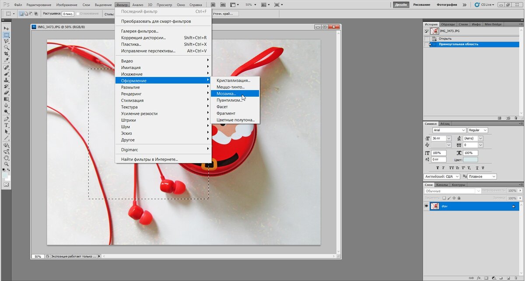Add layer style fx button
Viewport: 525px width, 281px height.
[x=479, y=278]
